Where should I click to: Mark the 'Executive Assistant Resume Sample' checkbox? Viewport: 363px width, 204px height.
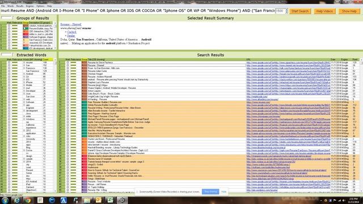(67, 133)
